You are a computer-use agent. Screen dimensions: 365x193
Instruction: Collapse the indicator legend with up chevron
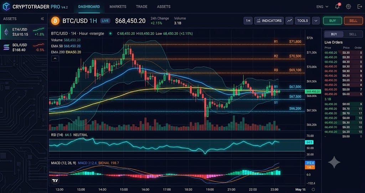point(55,59)
